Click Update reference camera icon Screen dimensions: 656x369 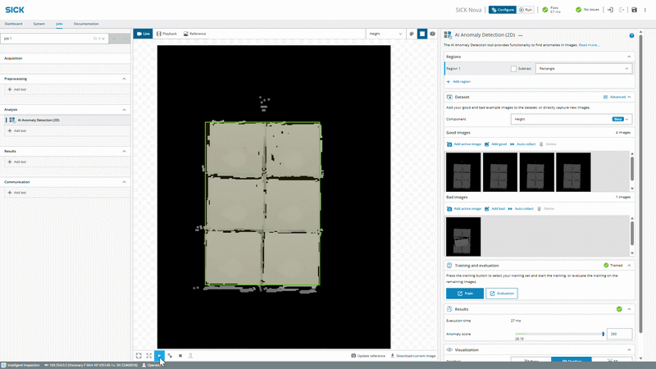353,356
